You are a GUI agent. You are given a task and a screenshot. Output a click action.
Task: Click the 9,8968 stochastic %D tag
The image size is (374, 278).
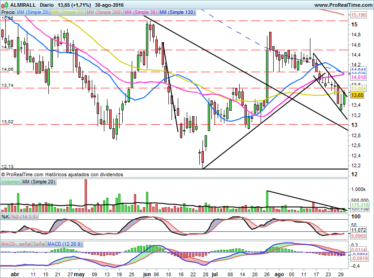[358, 236]
